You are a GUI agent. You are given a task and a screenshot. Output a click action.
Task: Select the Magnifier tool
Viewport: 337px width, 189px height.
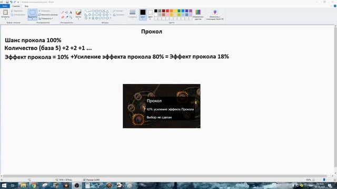pyautogui.click(x=71, y=17)
